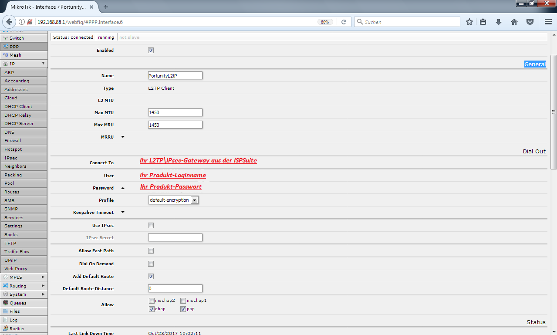
Task: Expand the Keepalive Timeout arrow
Action: [122, 213]
